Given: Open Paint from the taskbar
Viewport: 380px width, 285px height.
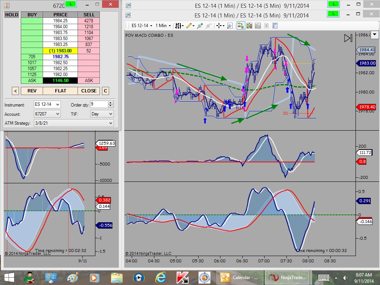Looking at the screenshot, I should tap(73, 278).
